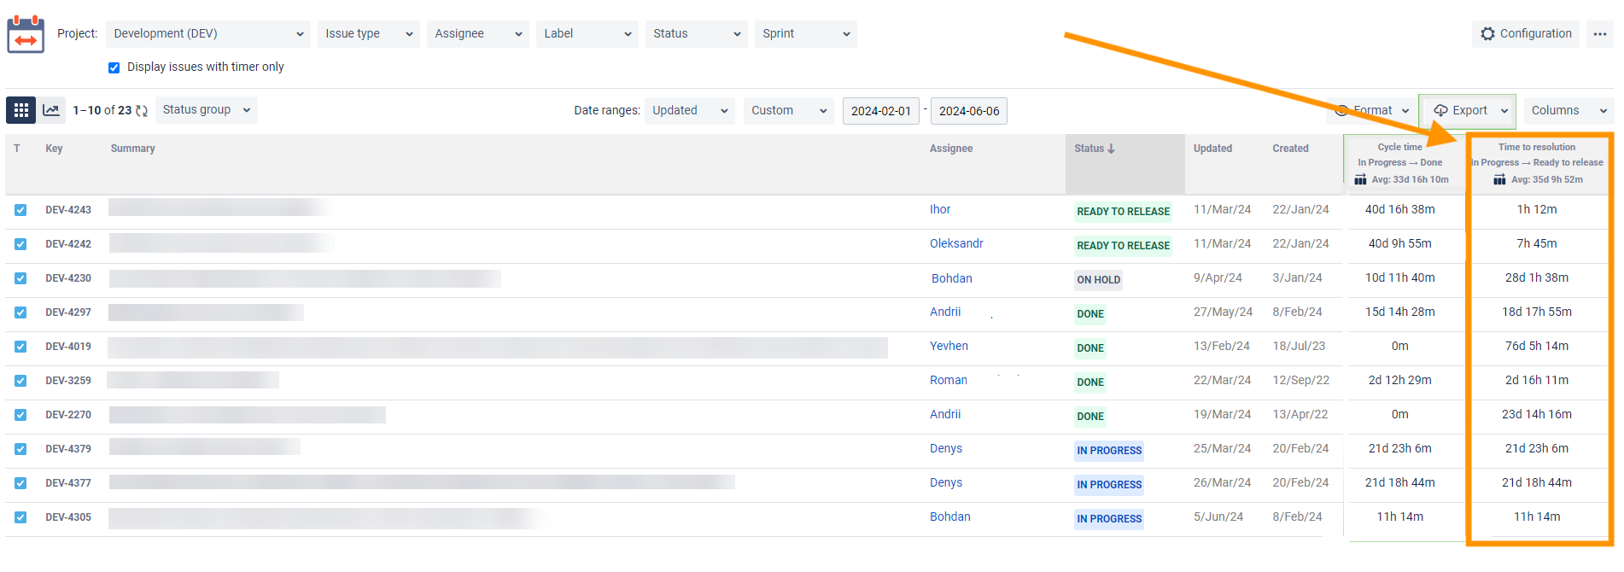Click the ON HOLD status badge
Screen dimensions: 1624x572
1098,280
